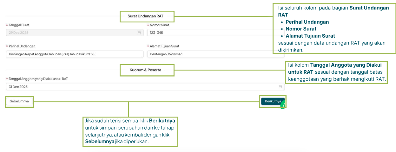Click the Berikutnya/Sebelumnya instruction note at bottom

click(x=130, y=131)
